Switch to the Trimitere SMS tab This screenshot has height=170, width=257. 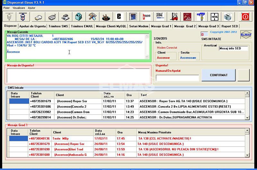pos(58,26)
